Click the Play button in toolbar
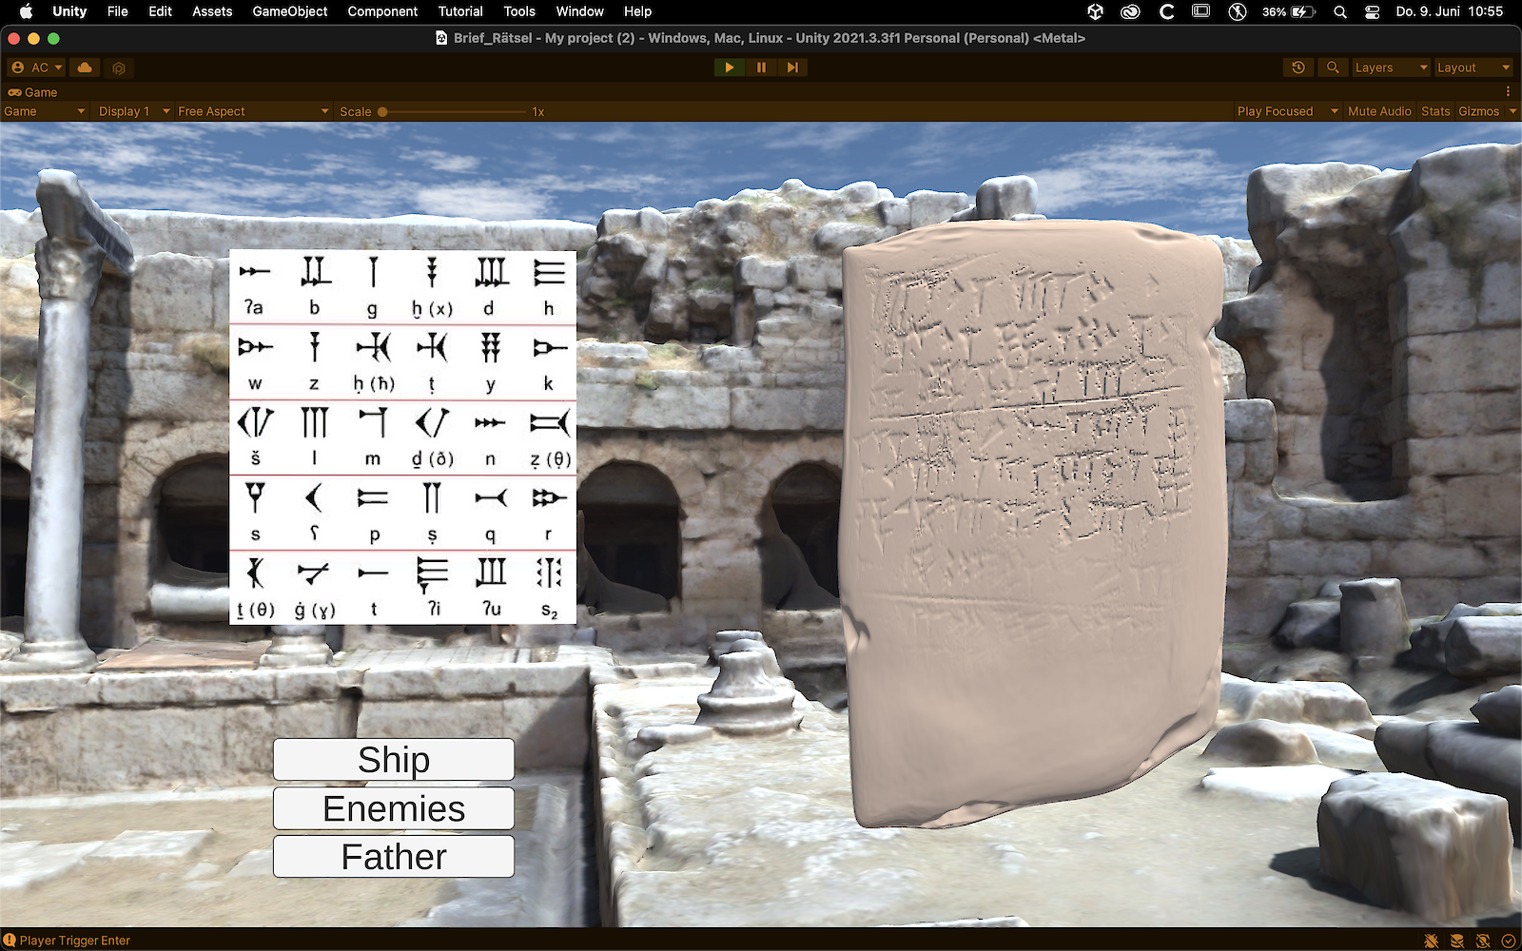The image size is (1522, 951). click(729, 68)
